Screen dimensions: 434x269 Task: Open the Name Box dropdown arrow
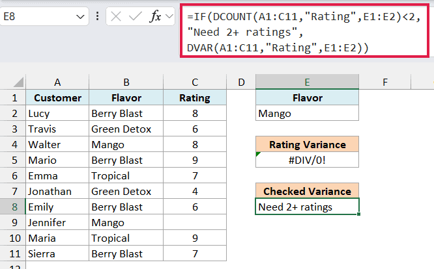point(80,17)
